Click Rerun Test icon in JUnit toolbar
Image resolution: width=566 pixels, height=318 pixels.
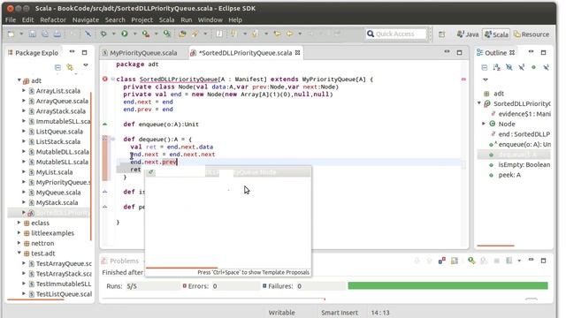click(x=471, y=261)
